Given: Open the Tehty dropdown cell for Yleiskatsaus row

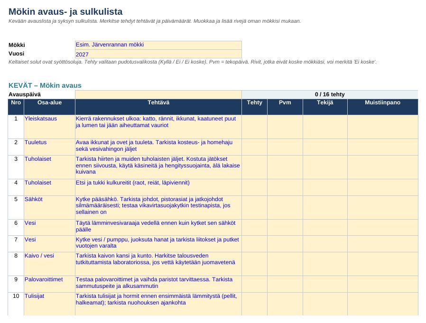Looking at the screenshot, I should [x=254, y=127].
